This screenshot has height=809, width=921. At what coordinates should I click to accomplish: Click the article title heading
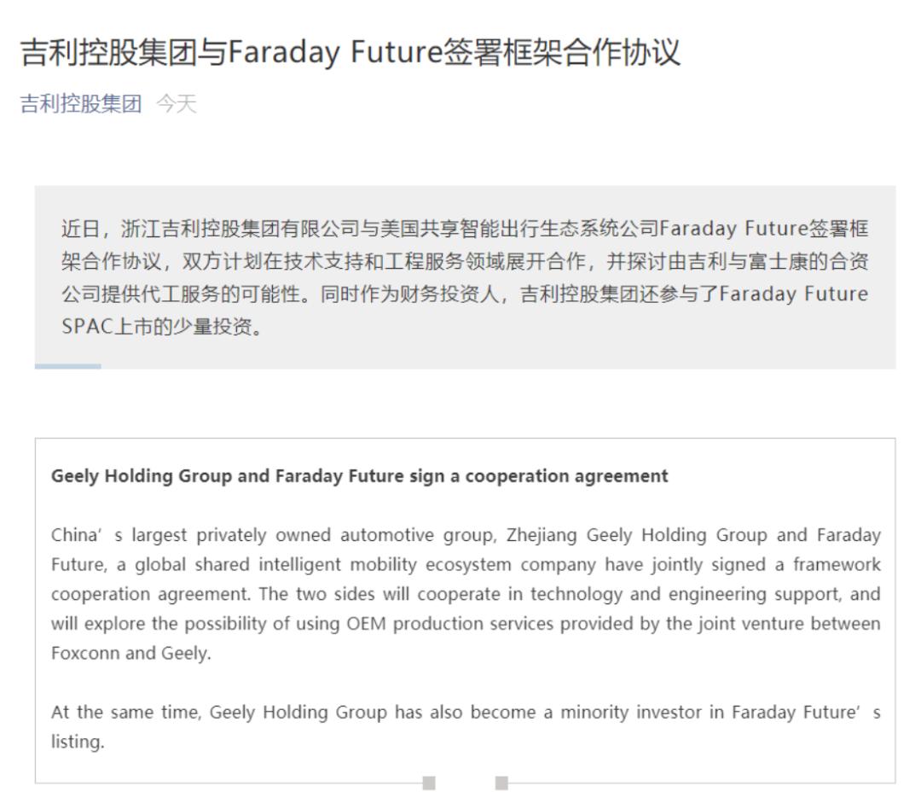(350, 52)
